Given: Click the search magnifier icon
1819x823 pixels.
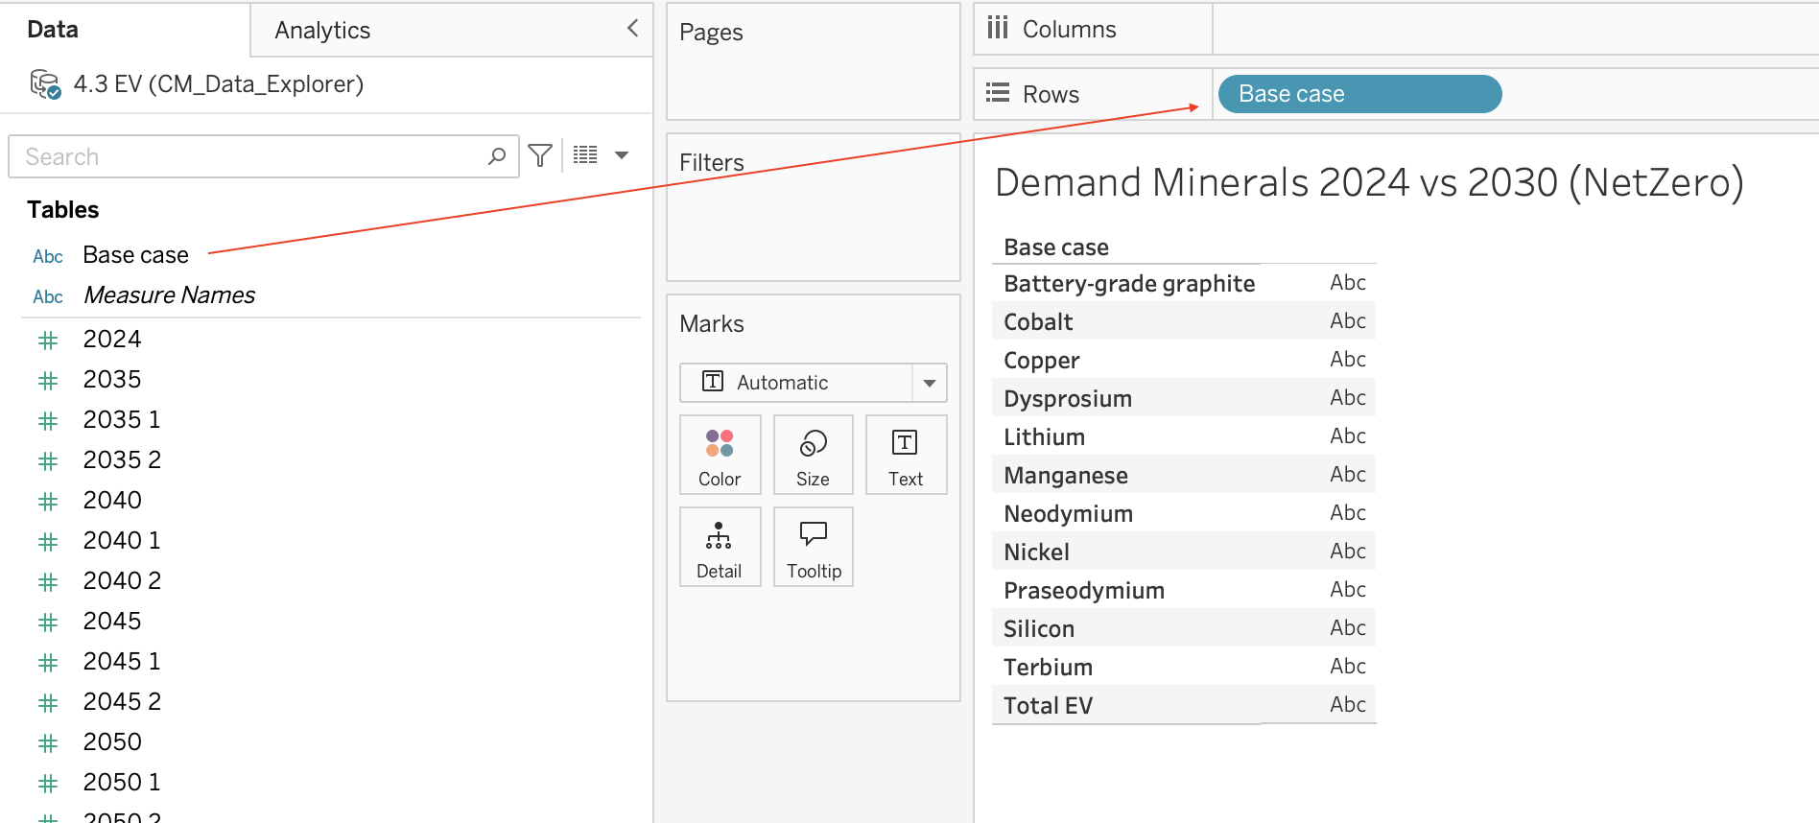Looking at the screenshot, I should [x=496, y=156].
